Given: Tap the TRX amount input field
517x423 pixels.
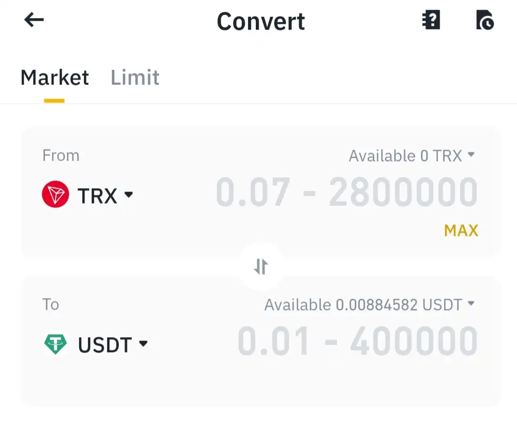Looking at the screenshot, I should [x=346, y=191].
